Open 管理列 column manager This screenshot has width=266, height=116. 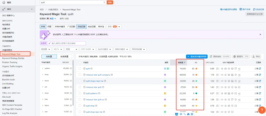(x=241, y=56)
